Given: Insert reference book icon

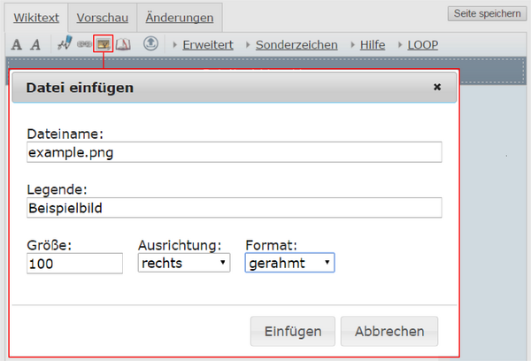Looking at the screenshot, I should [123, 44].
